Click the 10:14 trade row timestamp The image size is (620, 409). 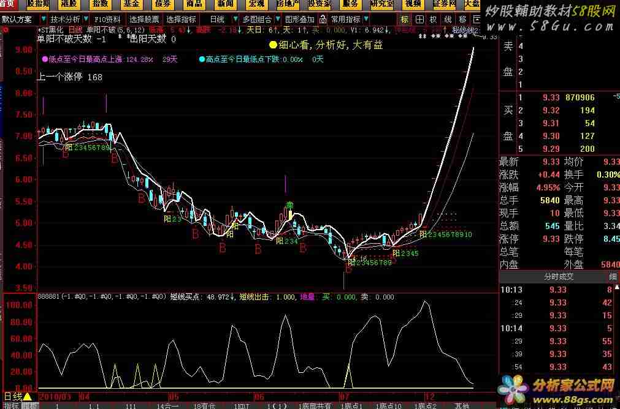(511, 328)
